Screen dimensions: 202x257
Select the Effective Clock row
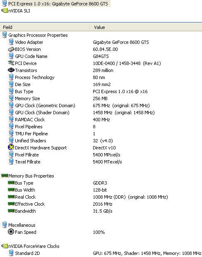tap(101, 204)
